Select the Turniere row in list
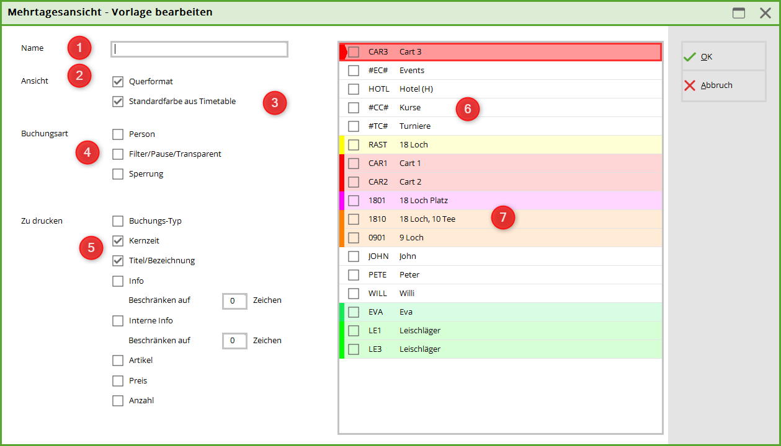The image size is (781, 446). [x=415, y=126]
